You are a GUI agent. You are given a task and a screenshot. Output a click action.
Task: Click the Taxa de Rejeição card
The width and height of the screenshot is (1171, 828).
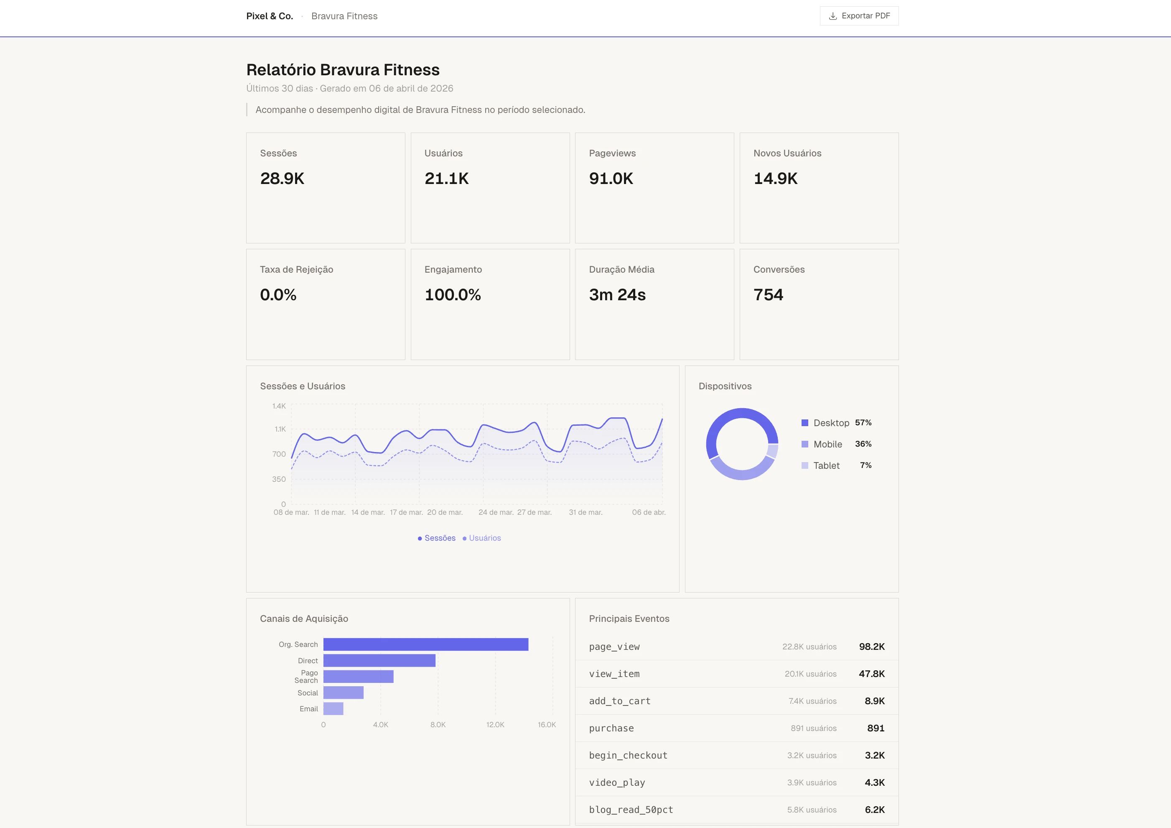326,304
